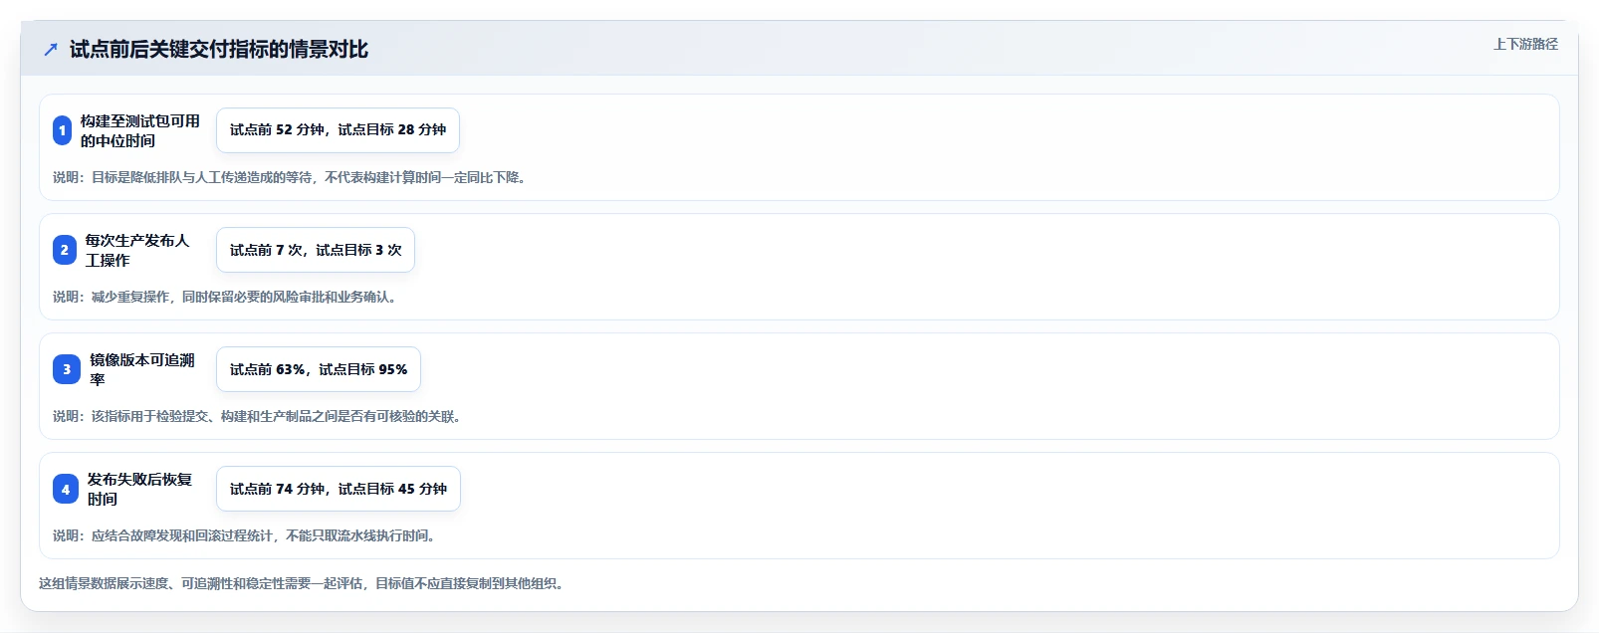Screen dimensions: 1599x633
Task: Click the trend arrow icon beside the title
Action: [x=51, y=50]
